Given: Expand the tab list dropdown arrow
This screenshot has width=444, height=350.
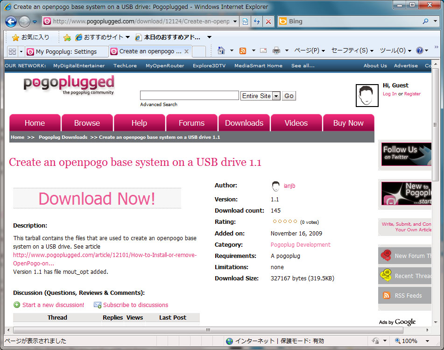Looking at the screenshot, I should click(x=21, y=51).
